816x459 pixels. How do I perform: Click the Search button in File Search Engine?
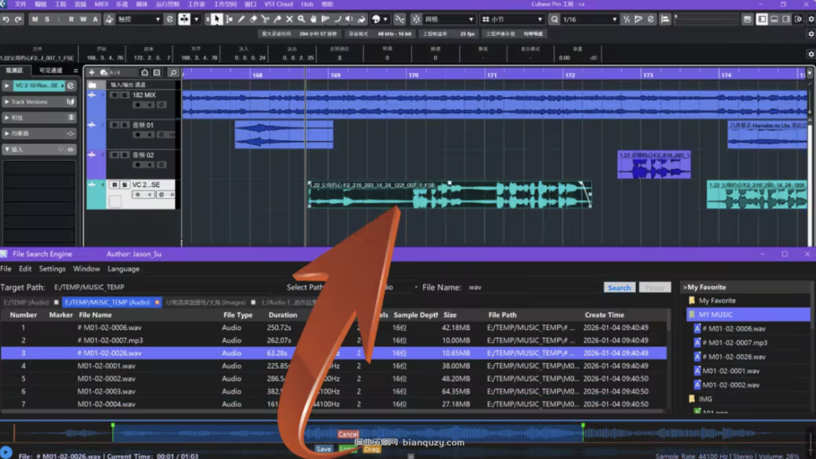point(619,288)
